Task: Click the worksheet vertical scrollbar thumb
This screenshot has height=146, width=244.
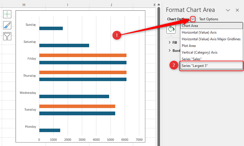Action: (159, 76)
